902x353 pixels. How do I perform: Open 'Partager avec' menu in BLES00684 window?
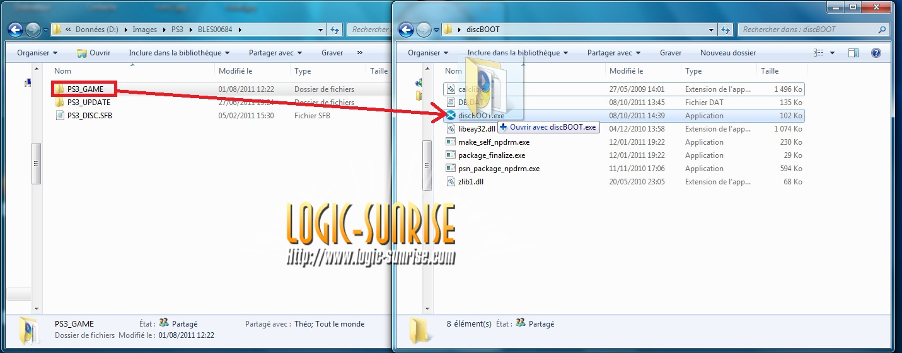point(275,53)
